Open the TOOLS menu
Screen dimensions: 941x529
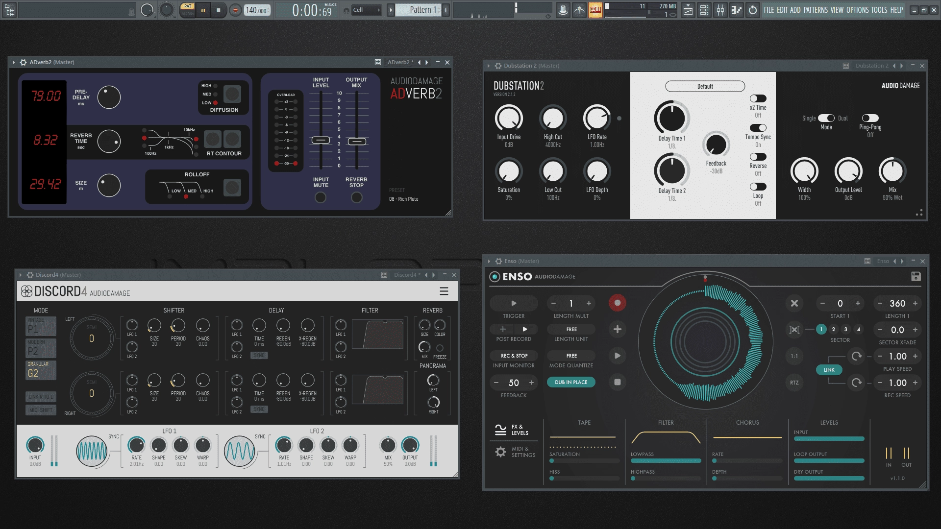879,10
